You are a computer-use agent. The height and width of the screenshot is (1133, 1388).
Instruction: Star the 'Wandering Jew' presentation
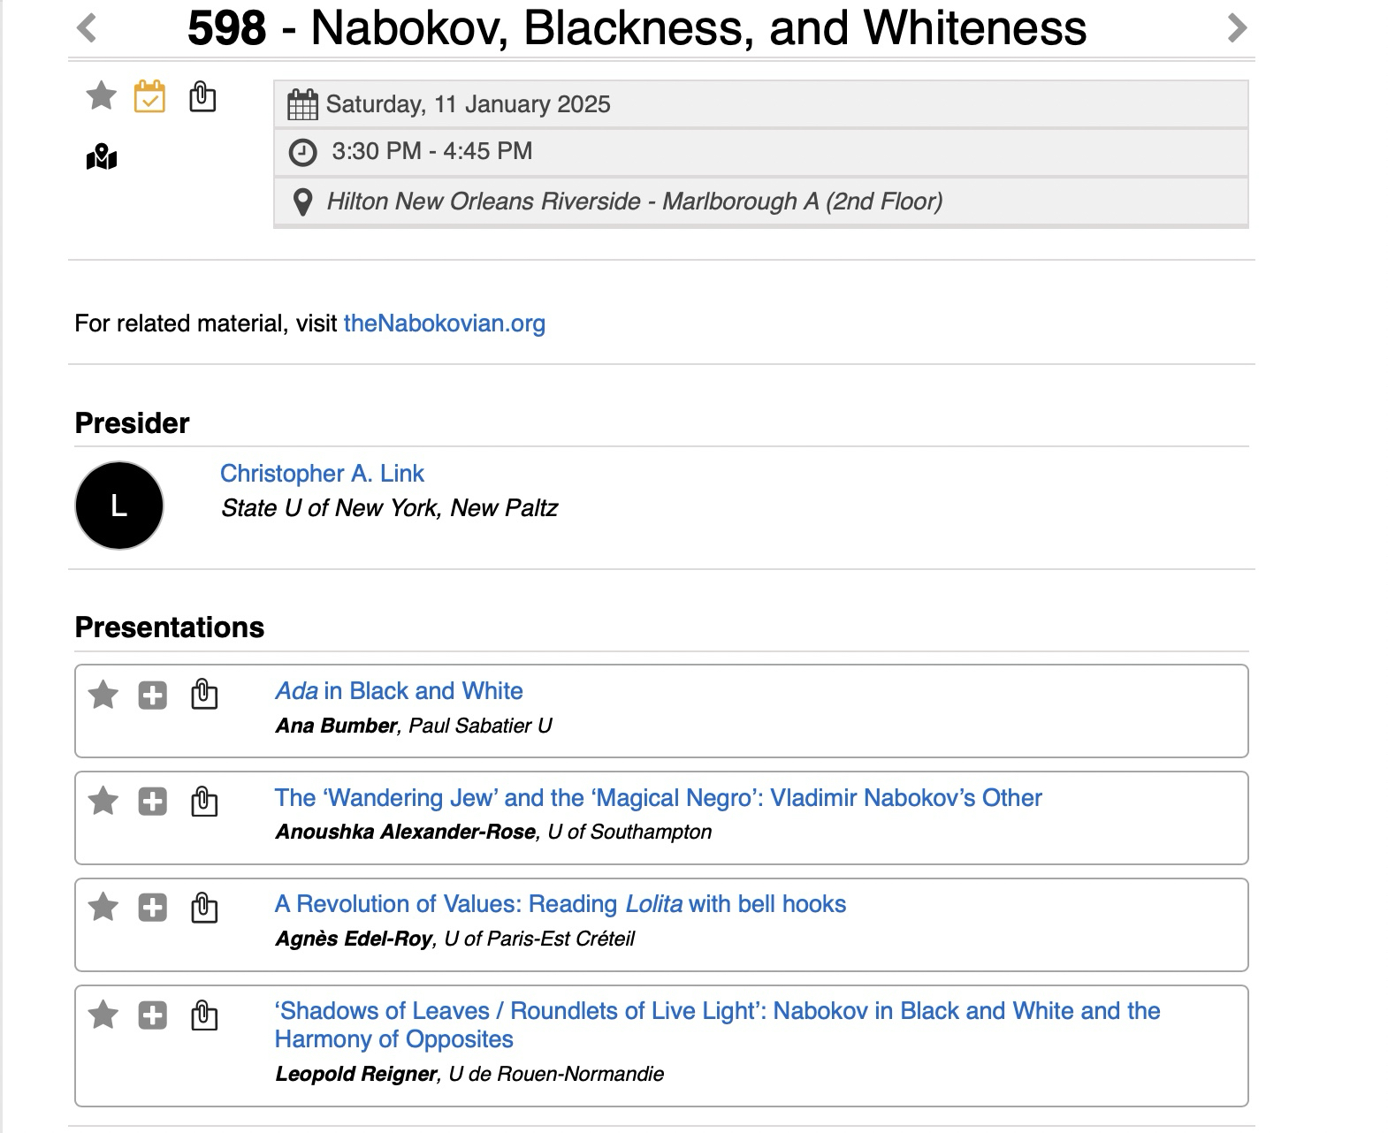tap(103, 802)
